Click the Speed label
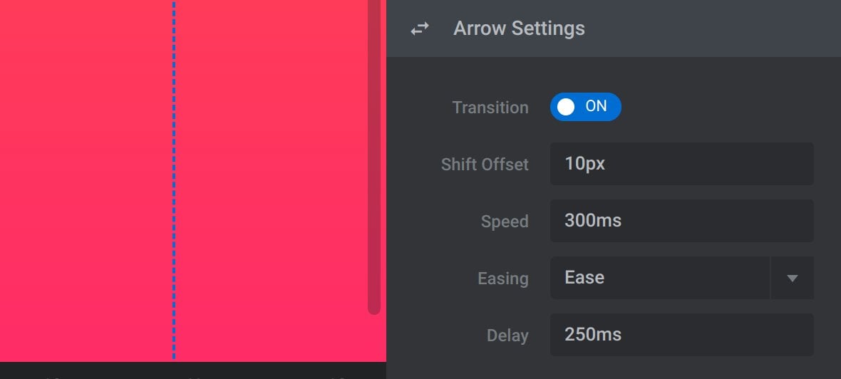Screen dimensions: 841x379 504,222
